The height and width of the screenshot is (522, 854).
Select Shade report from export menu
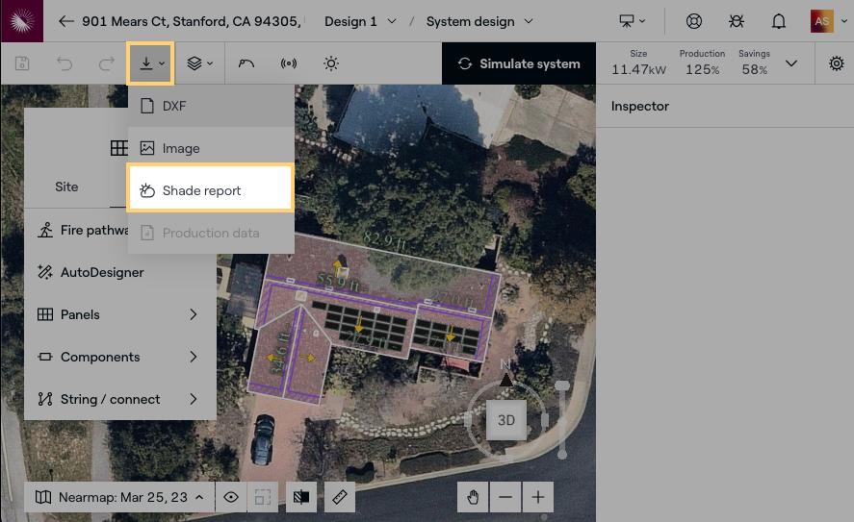(x=210, y=190)
